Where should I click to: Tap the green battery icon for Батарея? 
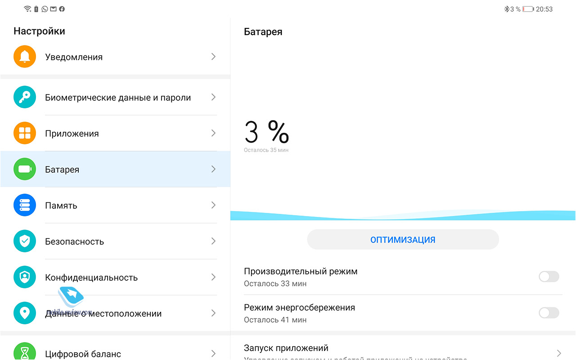[x=25, y=169]
